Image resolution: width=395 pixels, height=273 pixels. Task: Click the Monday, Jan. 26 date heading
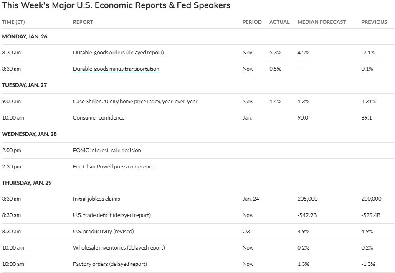pyautogui.click(x=25, y=36)
